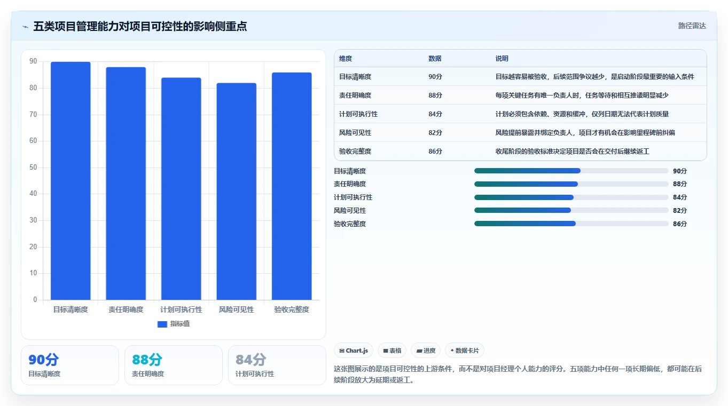Click the 84分 table cell
728x406 pixels.
(x=435, y=114)
